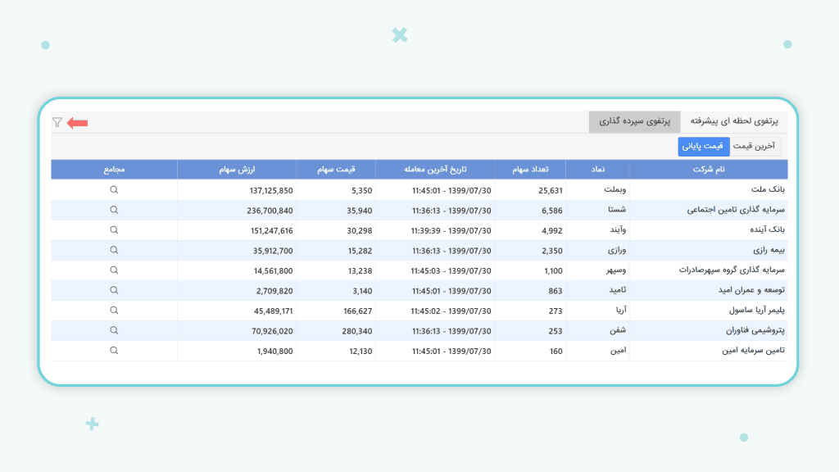Screen dimensions: 839x472
Task: Select company name پلیمر آریا ساسول
Action: (x=757, y=310)
